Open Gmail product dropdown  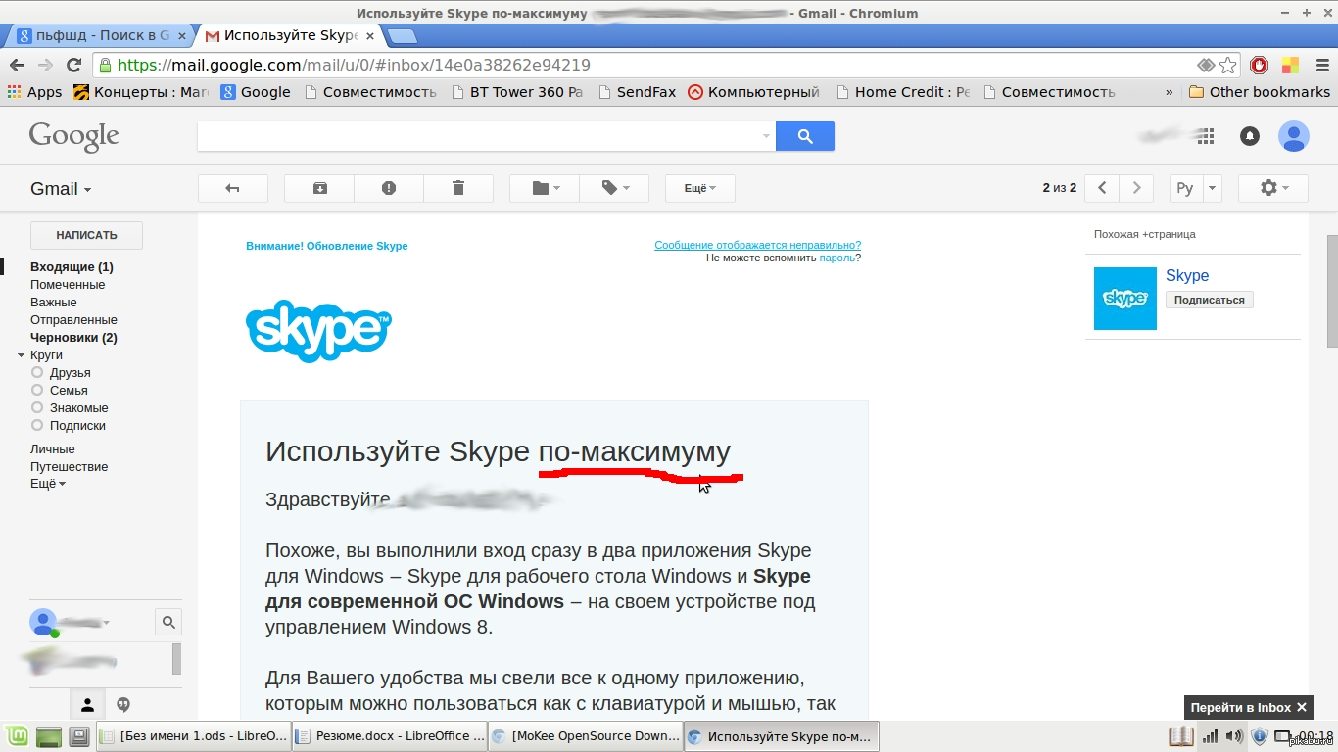click(61, 189)
